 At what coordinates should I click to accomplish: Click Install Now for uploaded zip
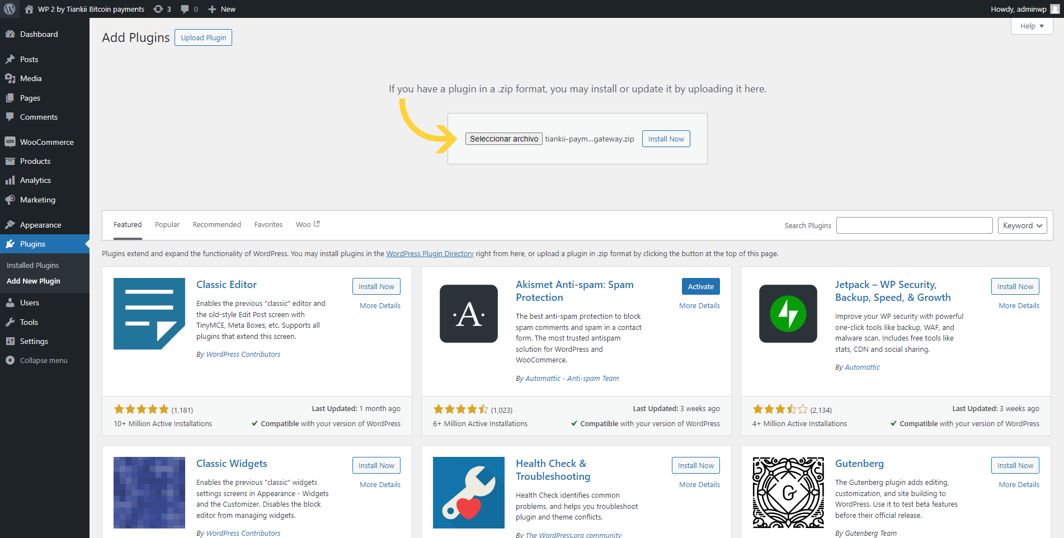pos(666,139)
